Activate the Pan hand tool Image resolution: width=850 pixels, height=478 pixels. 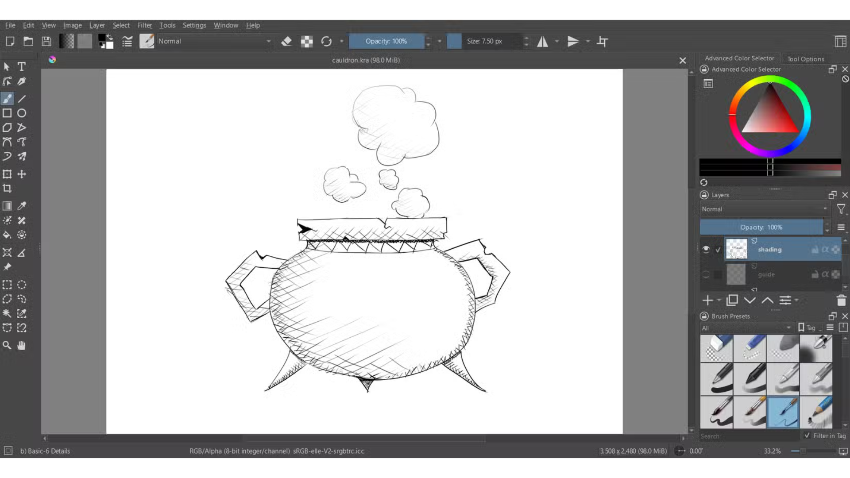coord(21,345)
